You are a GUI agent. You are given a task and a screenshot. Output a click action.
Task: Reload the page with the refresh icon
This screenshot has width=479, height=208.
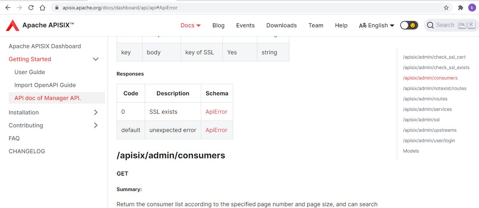(x=31, y=8)
